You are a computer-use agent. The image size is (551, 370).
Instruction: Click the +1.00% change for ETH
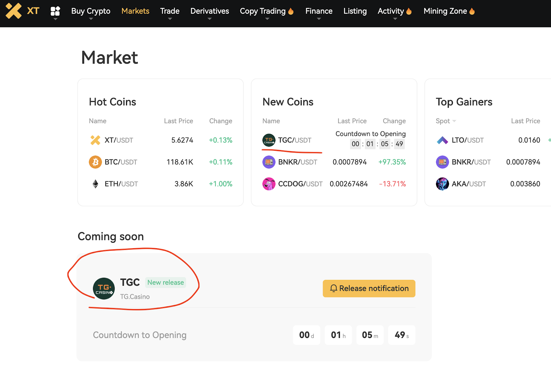click(x=221, y=184)
